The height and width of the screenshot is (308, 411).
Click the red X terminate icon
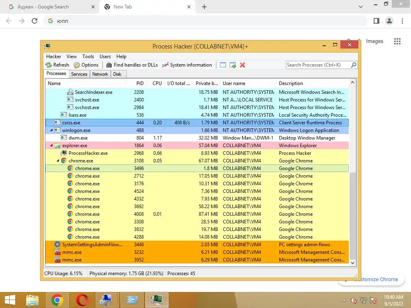click(242, 65)
